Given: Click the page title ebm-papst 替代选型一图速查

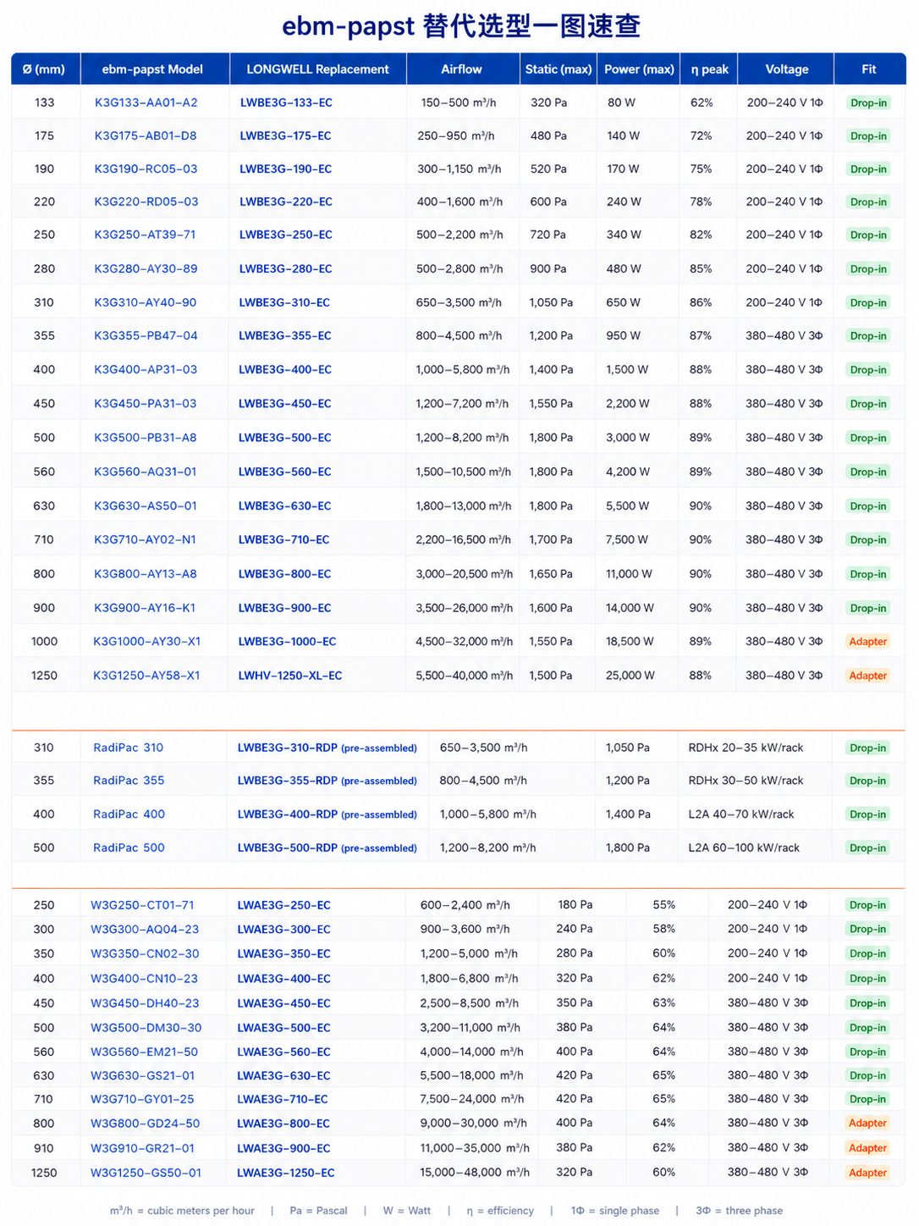Looking at the screenshot, I should click(461, 25).
